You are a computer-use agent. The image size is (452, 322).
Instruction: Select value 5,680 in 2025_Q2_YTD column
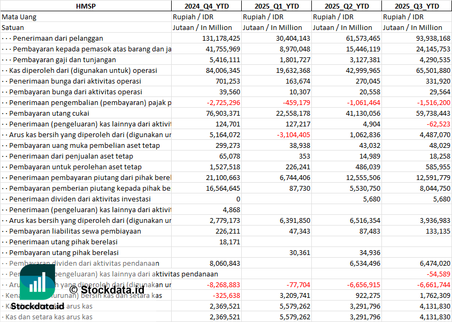[372, 199]
